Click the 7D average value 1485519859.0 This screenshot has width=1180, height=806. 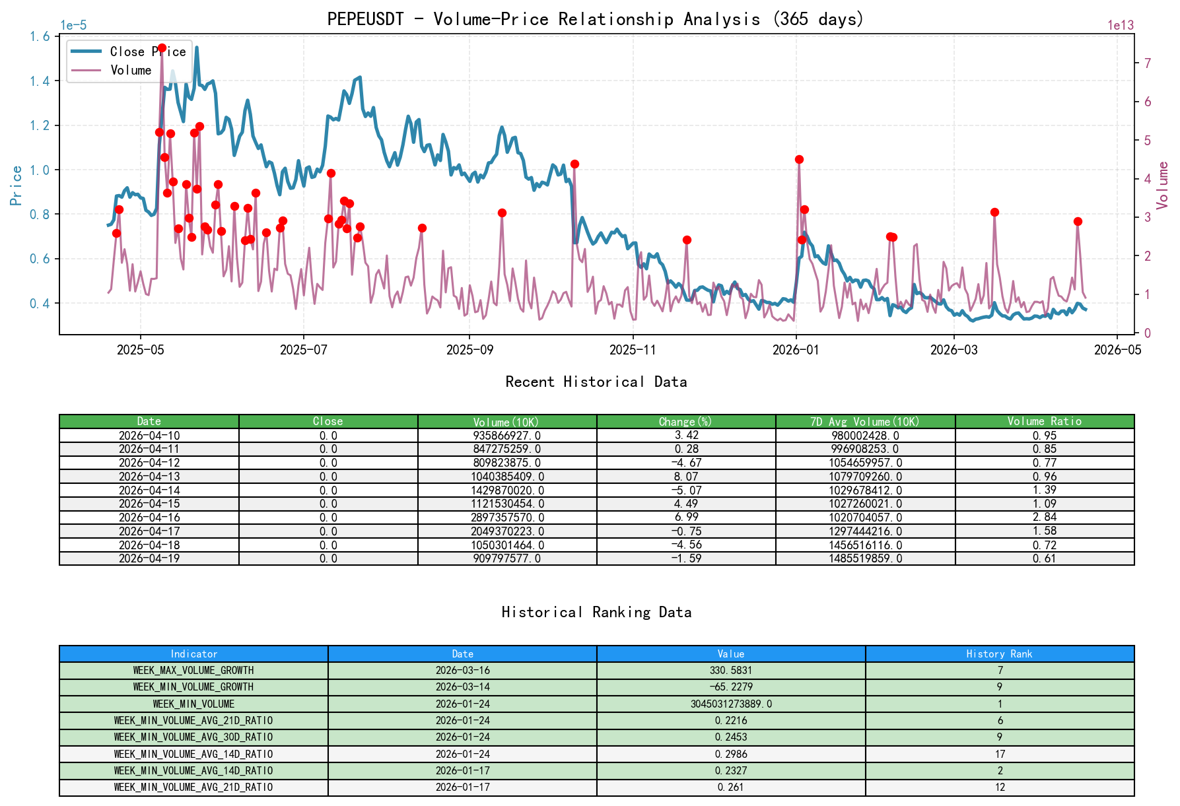point(866,558)
